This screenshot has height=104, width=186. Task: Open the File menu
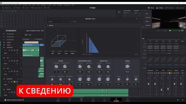coord(12,5)
